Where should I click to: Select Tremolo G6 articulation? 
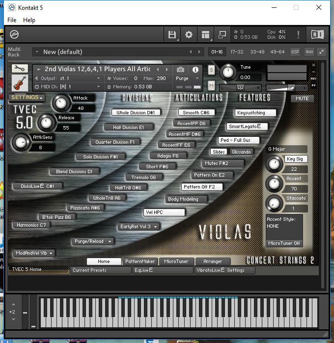pos(144,178)
